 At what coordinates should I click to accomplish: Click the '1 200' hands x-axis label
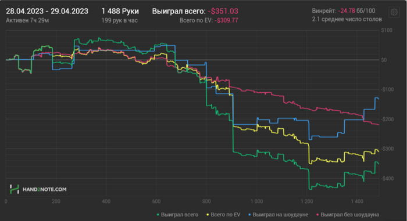click(x=307, y=201)
